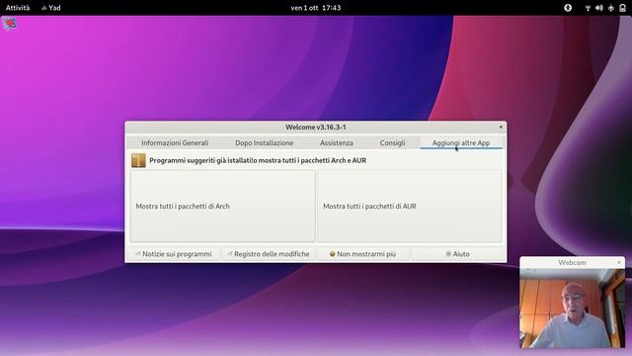Click the volume speaker icon
The width and height of the screenshot is (632, 356).
[x=599, y=8]
